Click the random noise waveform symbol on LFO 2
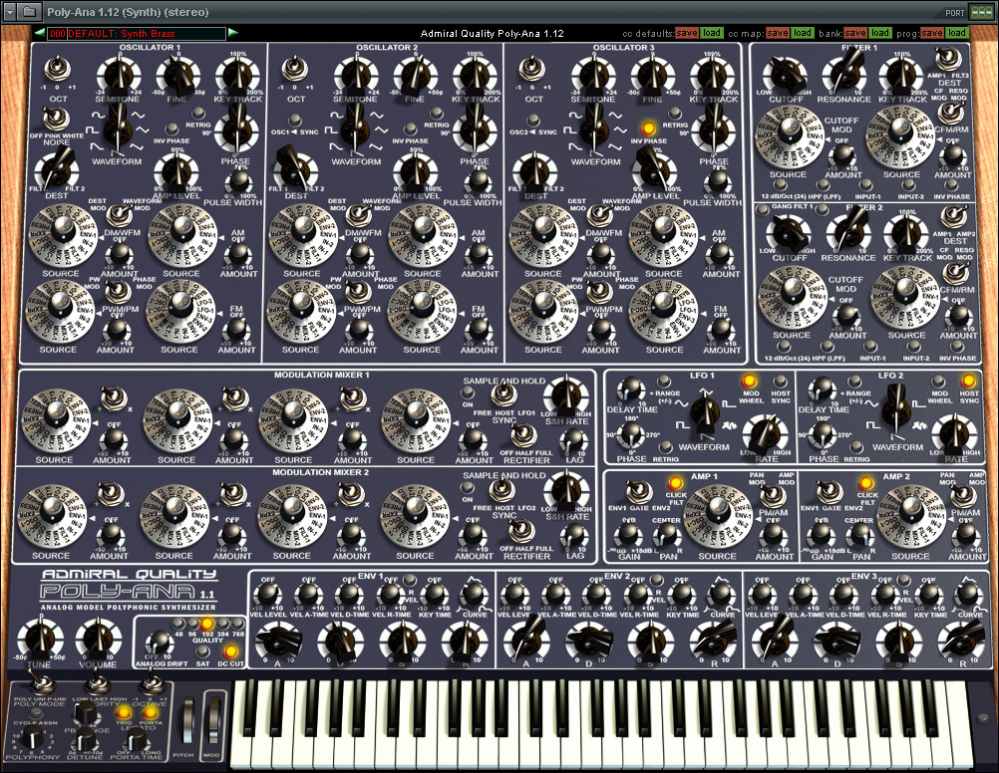Viewport: 999px width, 773px height. [x=920, y=424]
